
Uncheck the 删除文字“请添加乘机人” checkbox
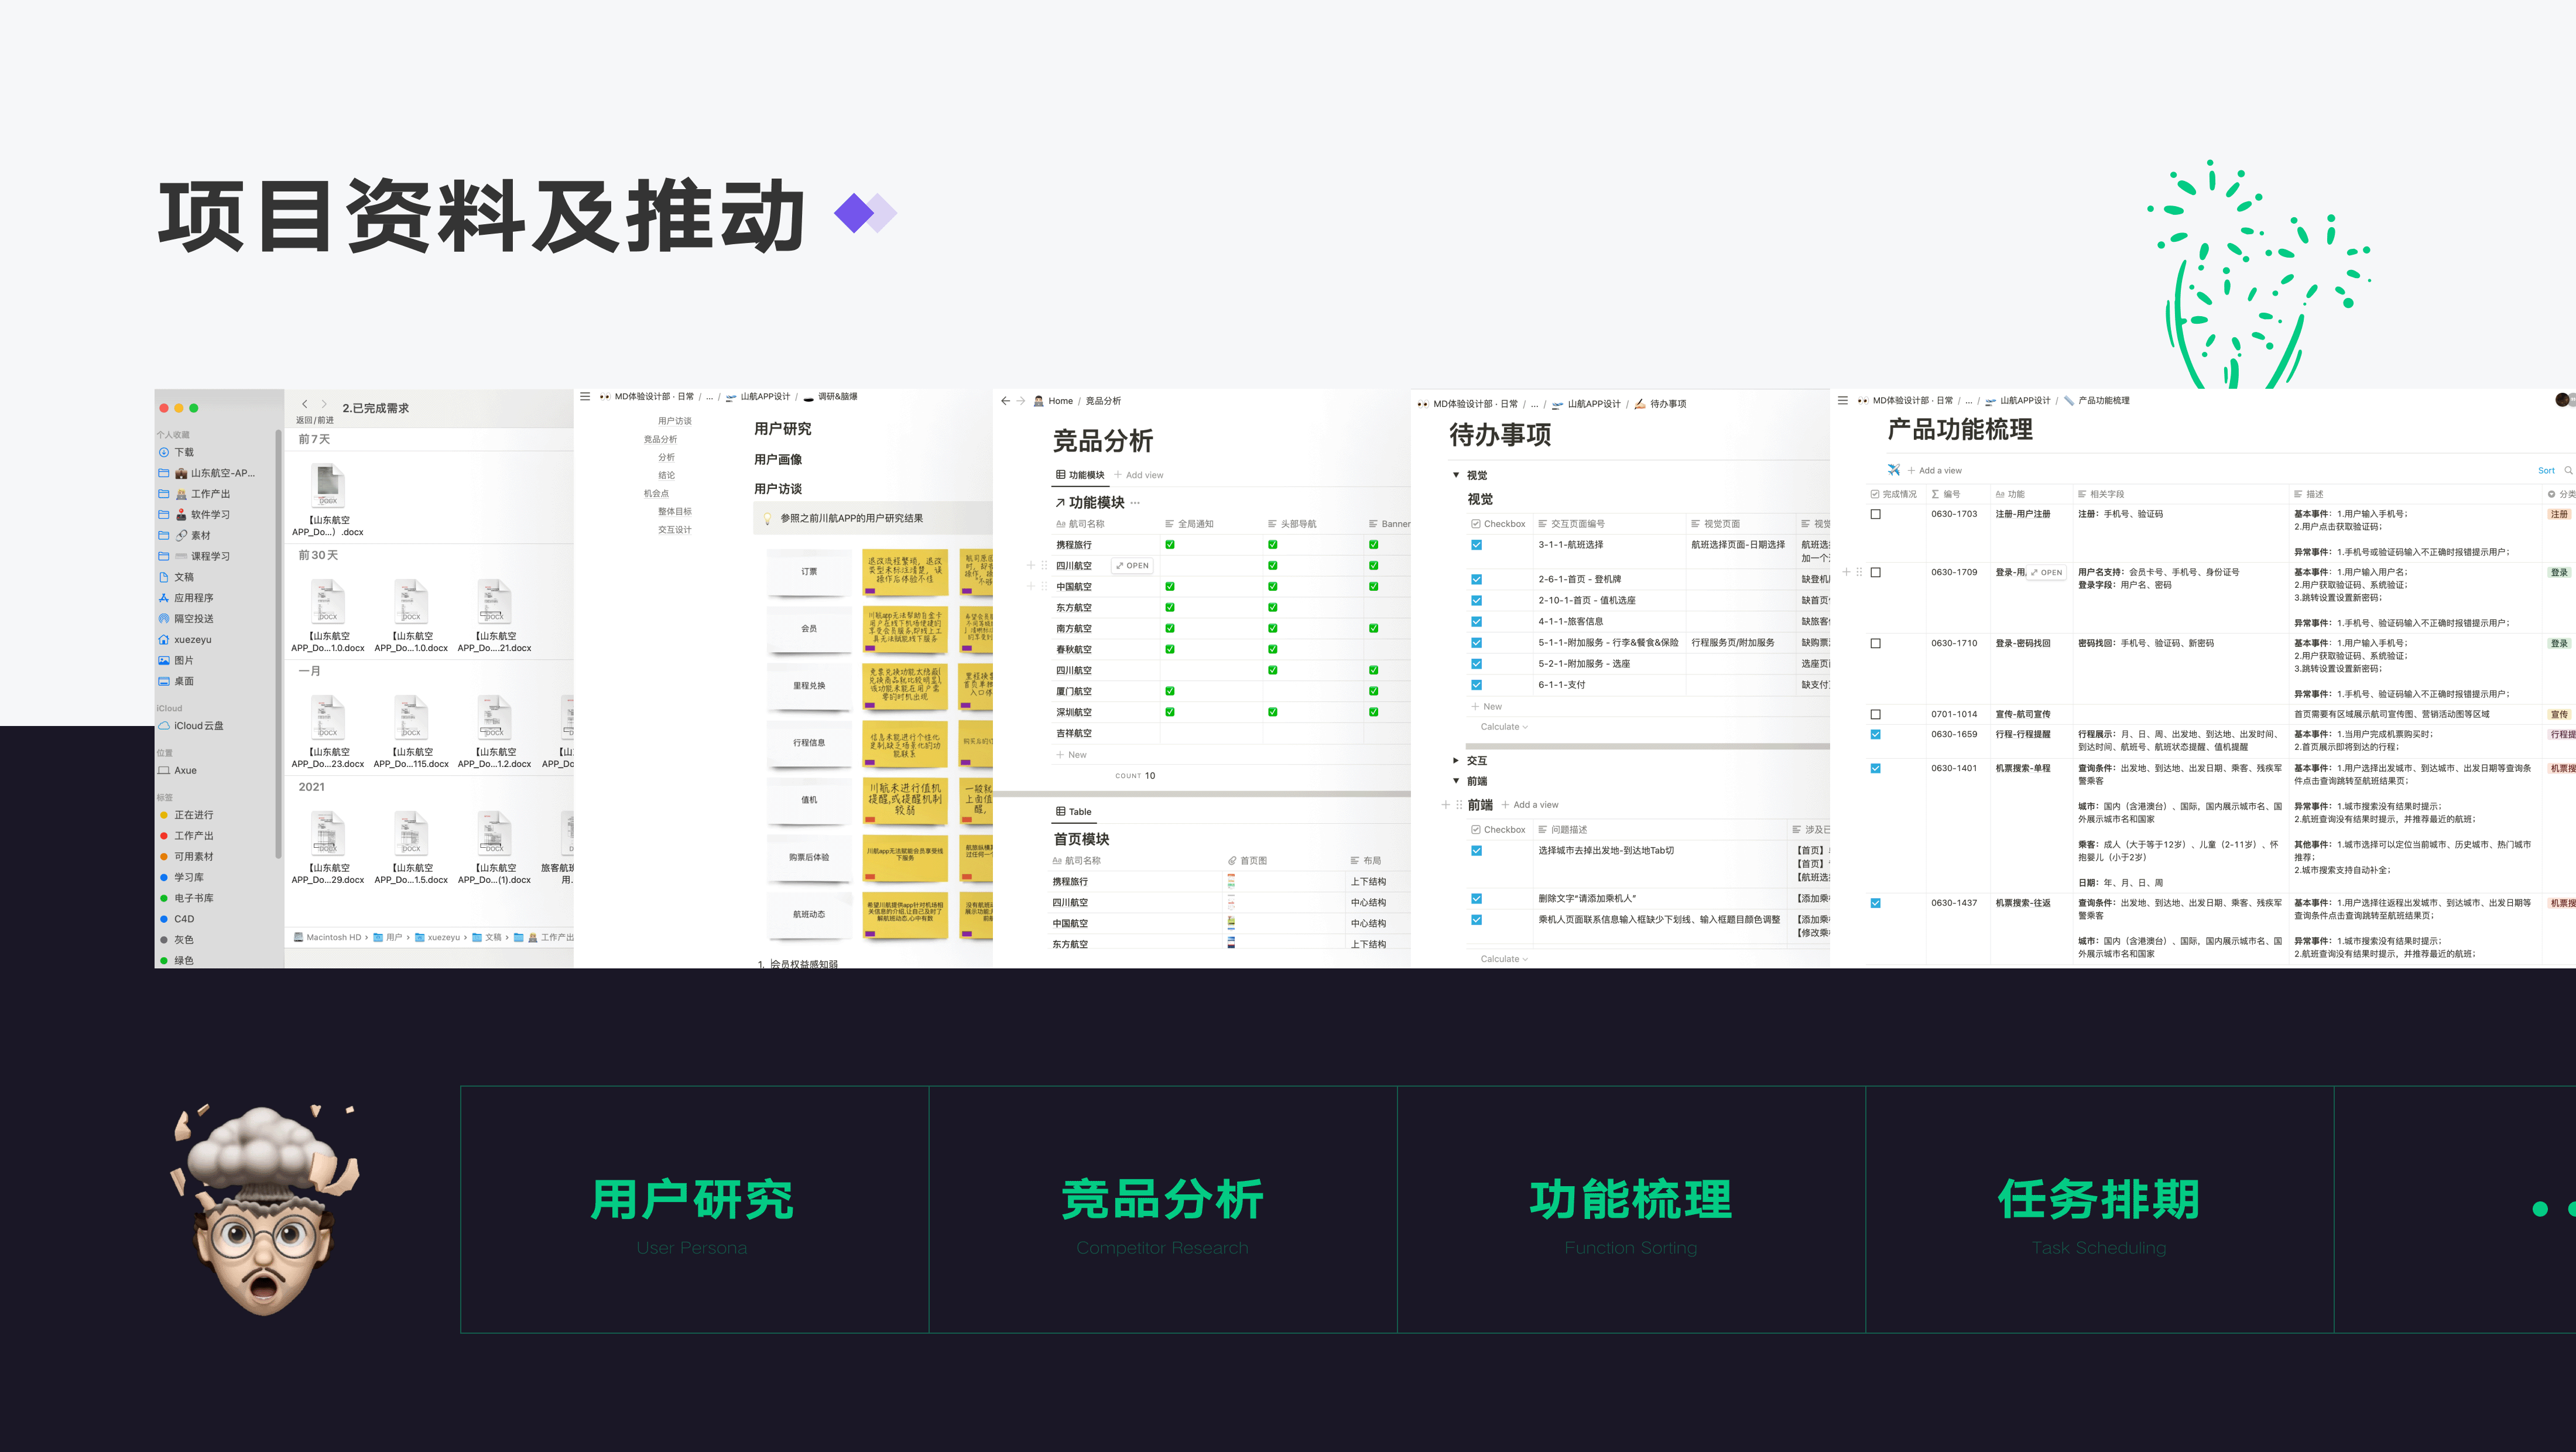click(x=1476, y=899)
